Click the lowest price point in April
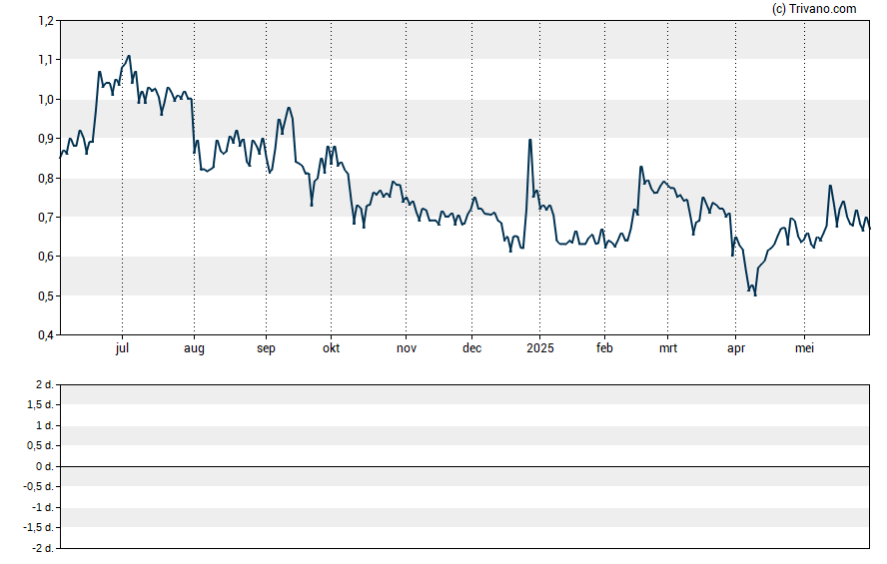Viewport: 887px width, 564px height. click(755, 295)
